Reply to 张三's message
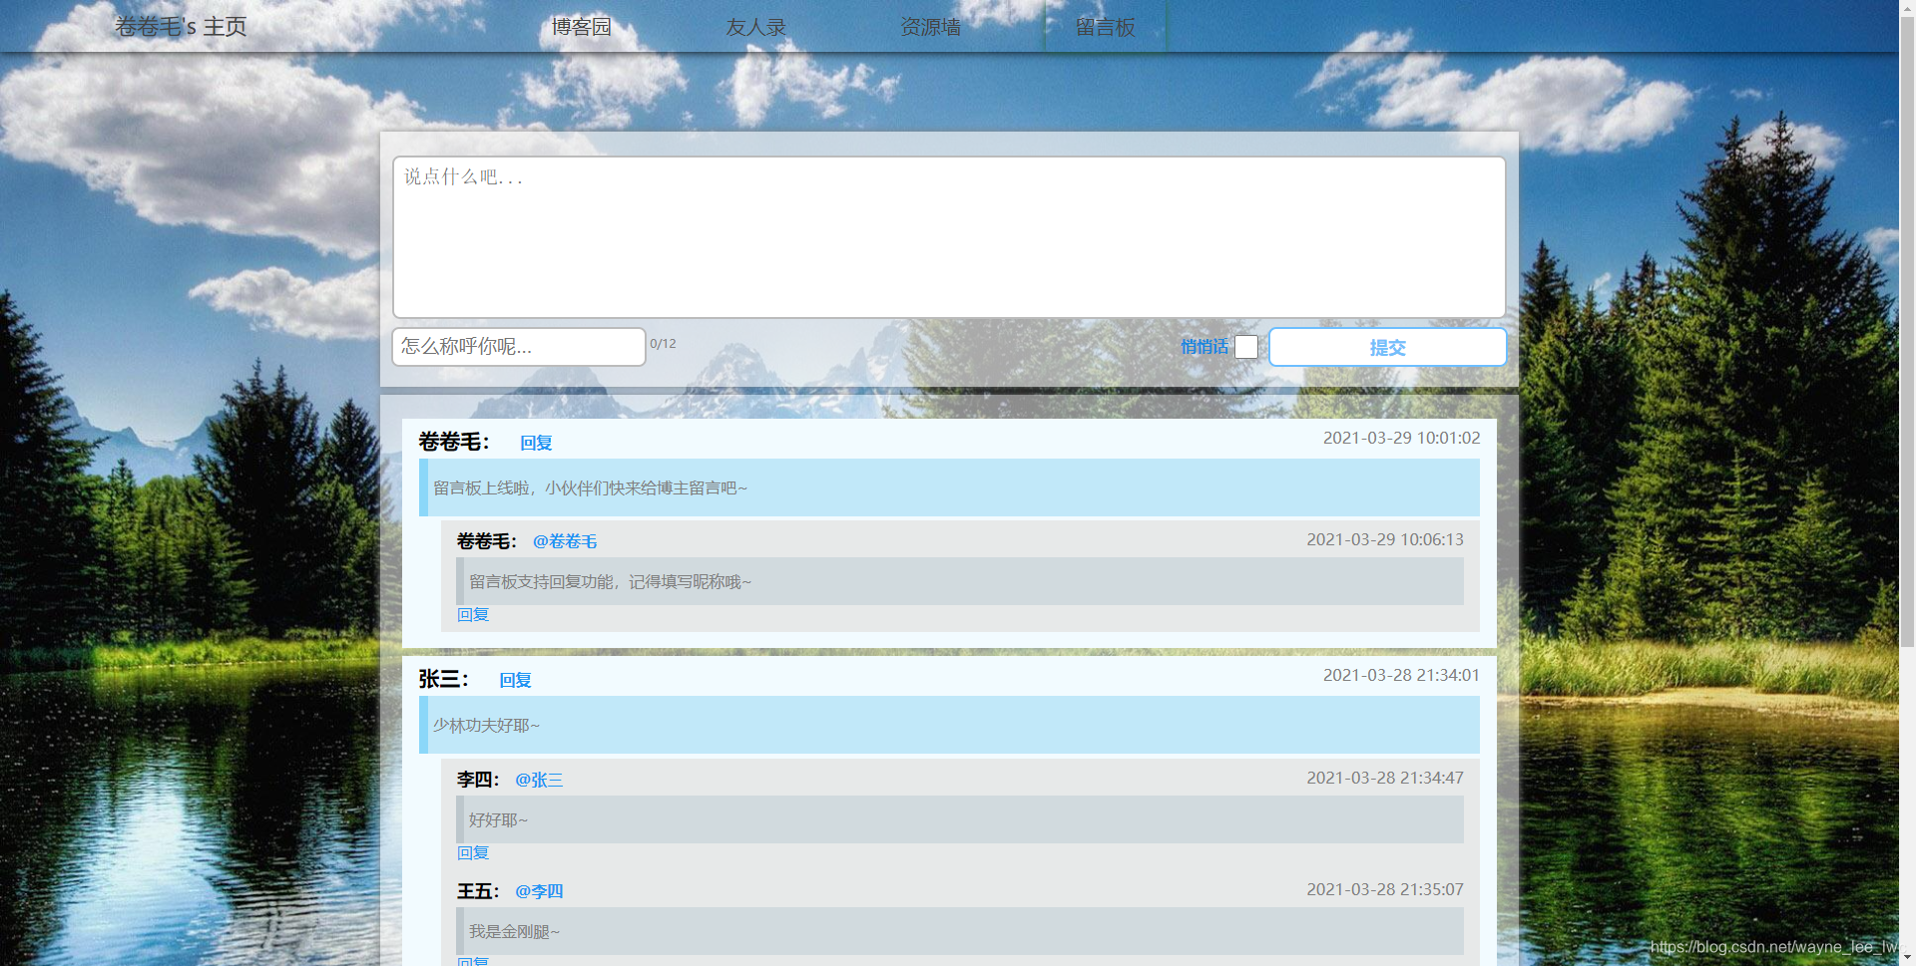 pos(515,680)
